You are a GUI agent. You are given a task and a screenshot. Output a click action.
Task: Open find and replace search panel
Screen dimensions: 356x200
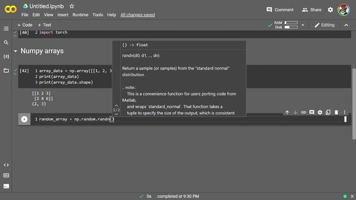point(6,42)
